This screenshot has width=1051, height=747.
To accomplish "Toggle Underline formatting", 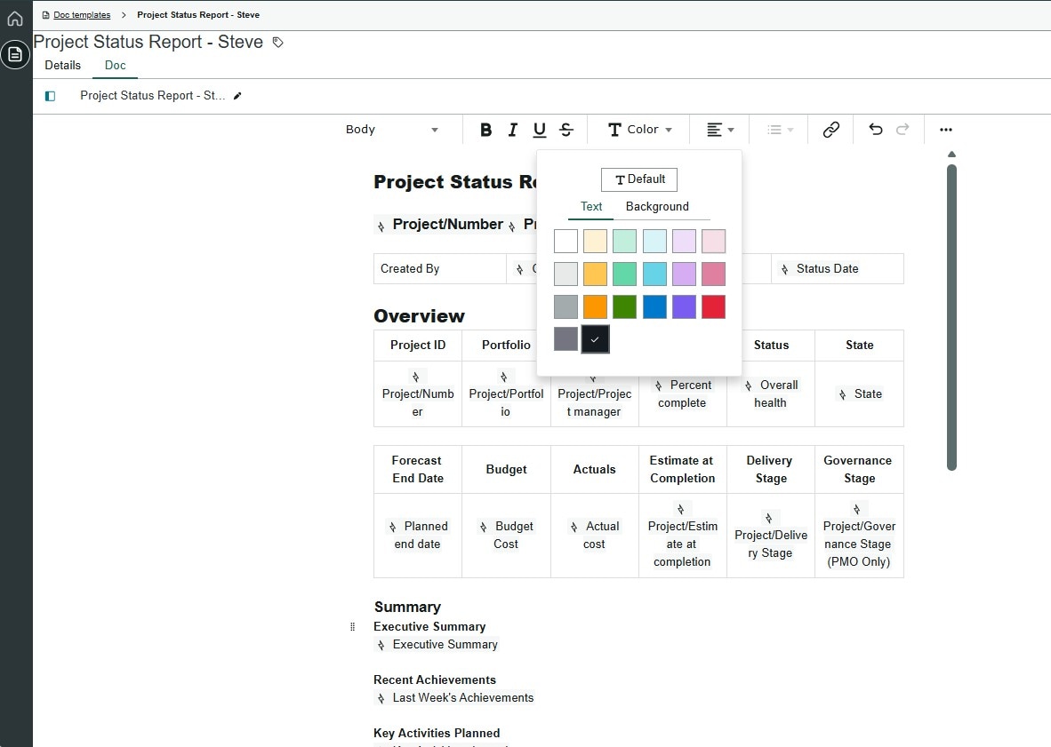I will 539,130.
